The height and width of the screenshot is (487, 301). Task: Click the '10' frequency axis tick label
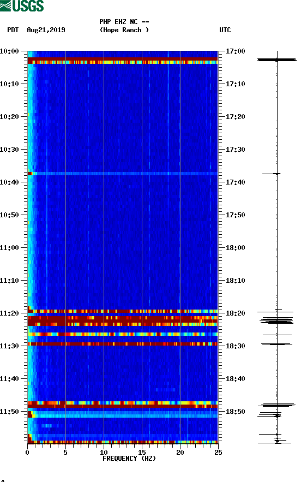[104, 452]
